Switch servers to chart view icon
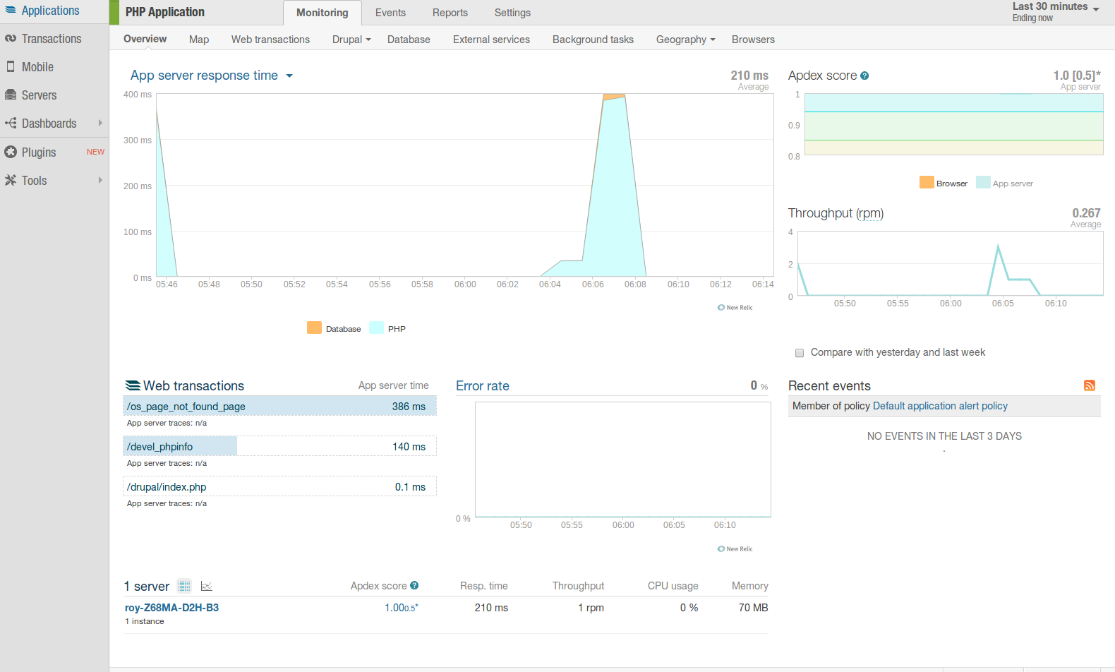This screenshot has width=1115, height=672. pos(206,586)
